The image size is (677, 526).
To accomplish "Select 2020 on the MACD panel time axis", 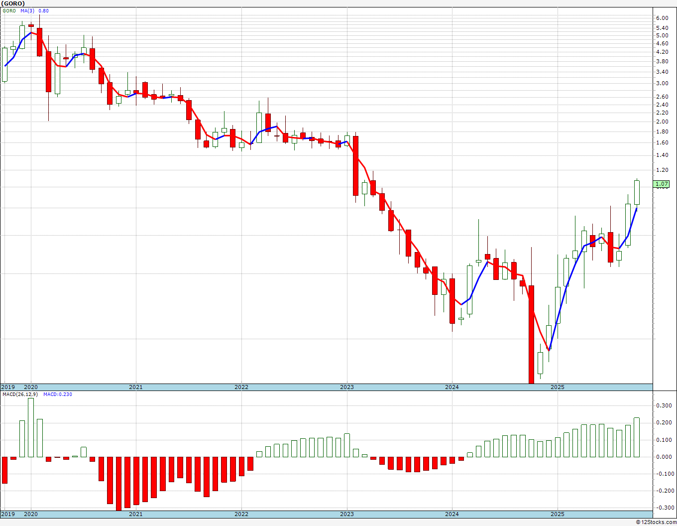I will click(31, 514).
